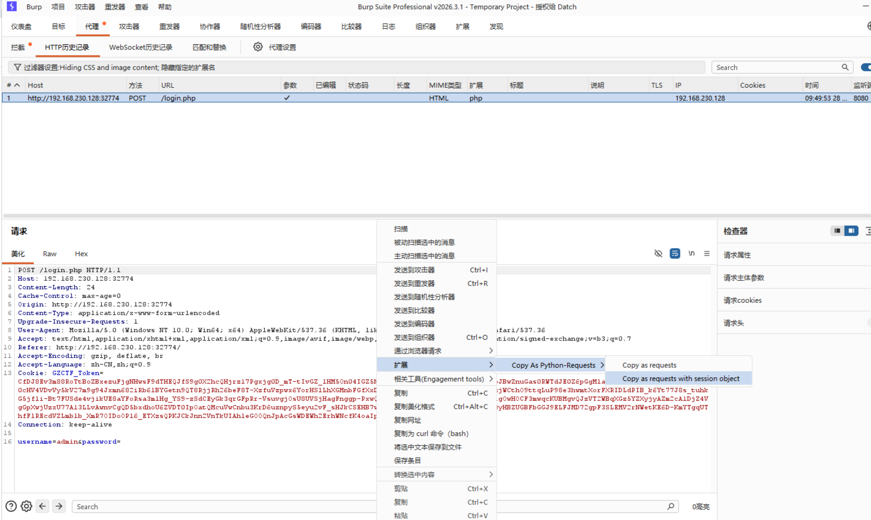Click the Burp Suite logo icon
Screen dimensions: 871x520
(x=12, y=6)
